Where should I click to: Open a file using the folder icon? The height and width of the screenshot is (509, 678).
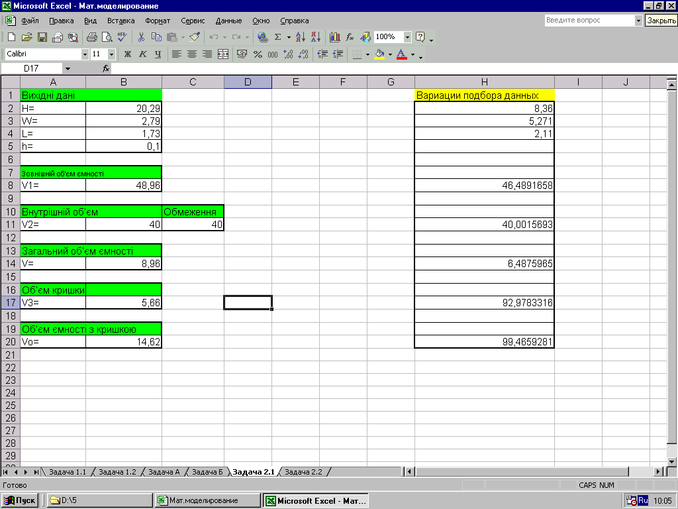[x=26, y=37]
